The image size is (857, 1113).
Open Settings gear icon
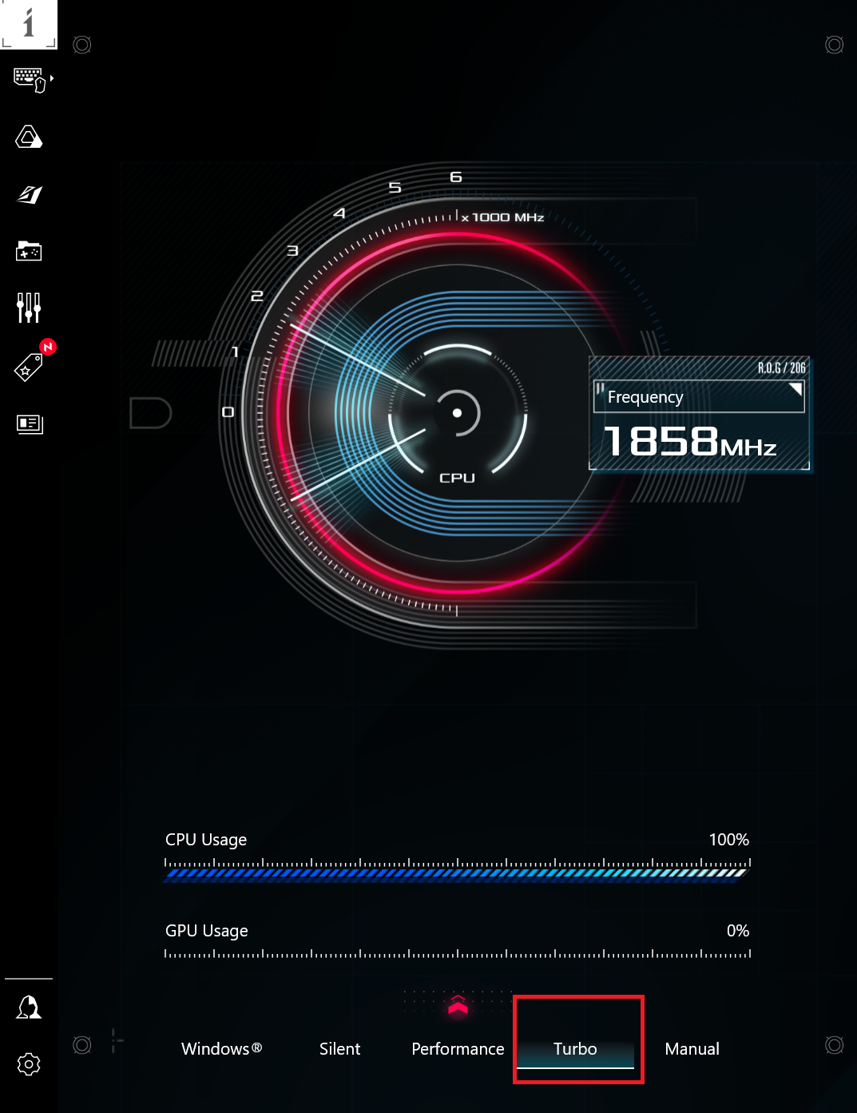[x=29, y=1063]
